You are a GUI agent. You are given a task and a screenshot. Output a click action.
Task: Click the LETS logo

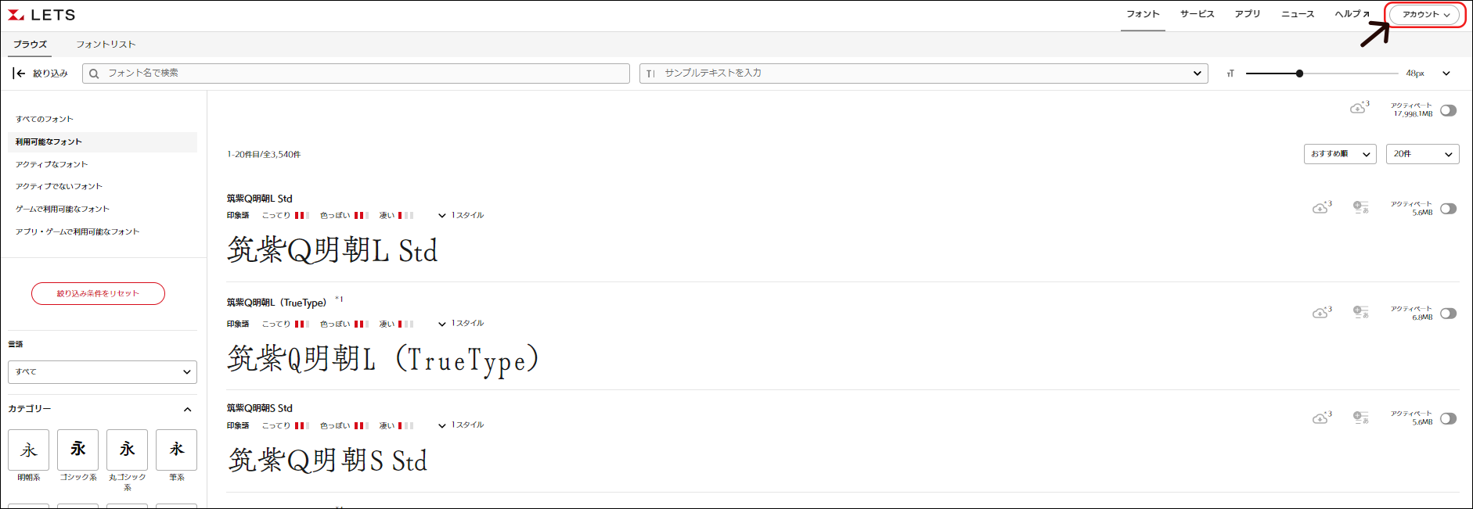(41, 15)
